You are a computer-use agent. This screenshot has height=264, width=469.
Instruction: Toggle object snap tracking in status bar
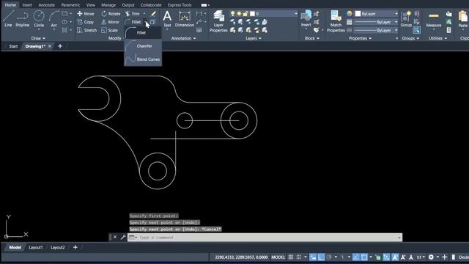(355, 257)
